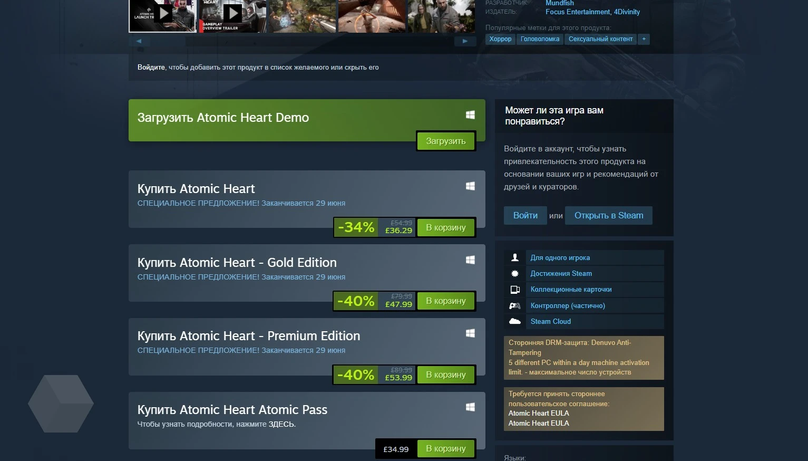The height and width of the screenshot is (461, 808).
Task: Click Windows icon on Gold Edition block
Action: pos(470,260)
